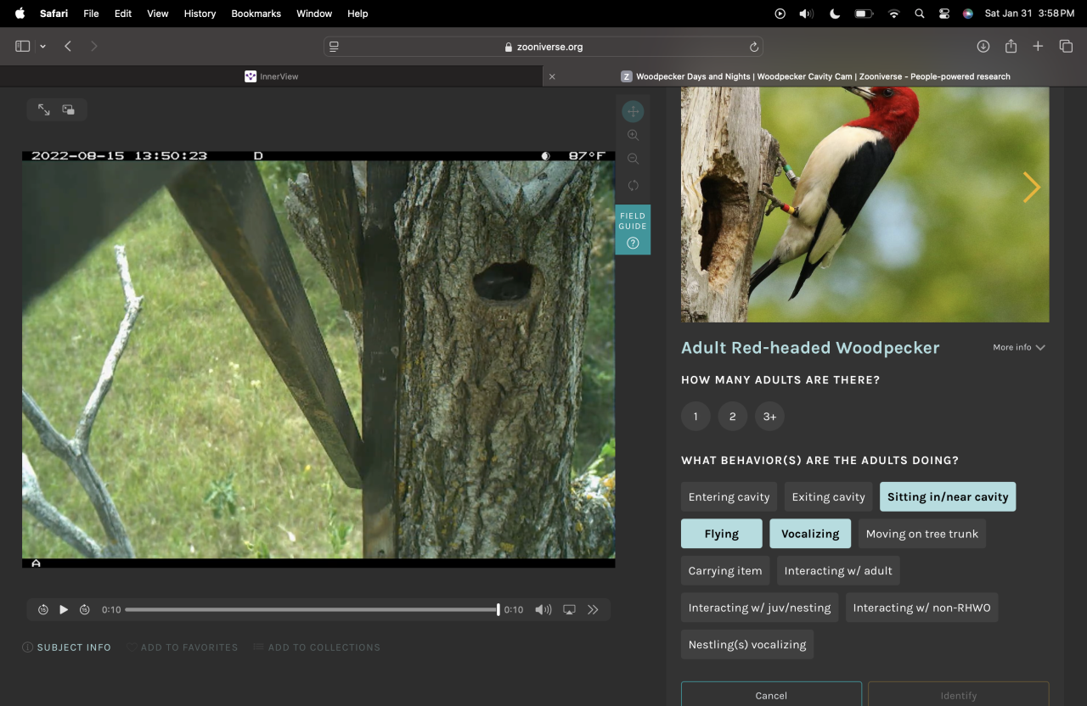
Task: Select the pan/move tool icon
Action: coord(633,112)
